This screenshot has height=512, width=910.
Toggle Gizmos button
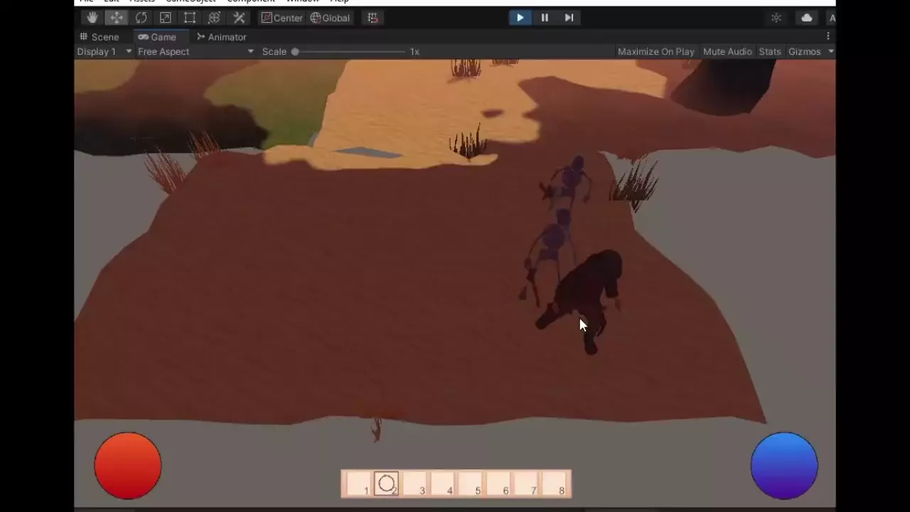[x=804, y=51]
